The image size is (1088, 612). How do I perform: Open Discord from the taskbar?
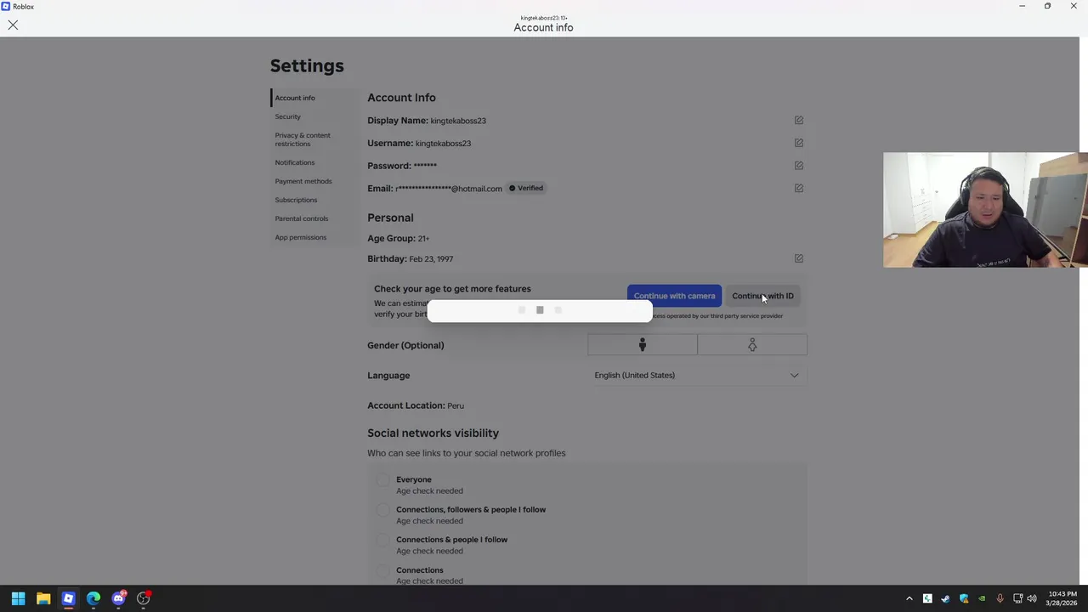118,598
